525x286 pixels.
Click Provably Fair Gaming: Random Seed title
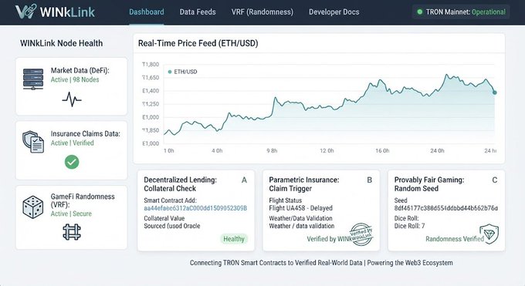[x=429, y=184]
